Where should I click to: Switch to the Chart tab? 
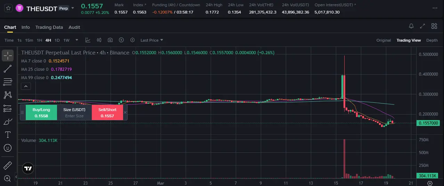click(x=10, y=27)
